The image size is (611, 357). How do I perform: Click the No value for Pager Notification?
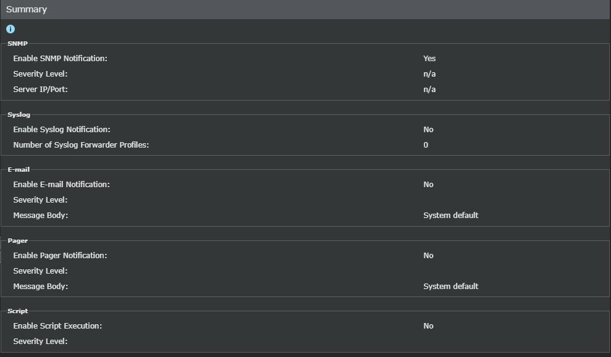428,255
